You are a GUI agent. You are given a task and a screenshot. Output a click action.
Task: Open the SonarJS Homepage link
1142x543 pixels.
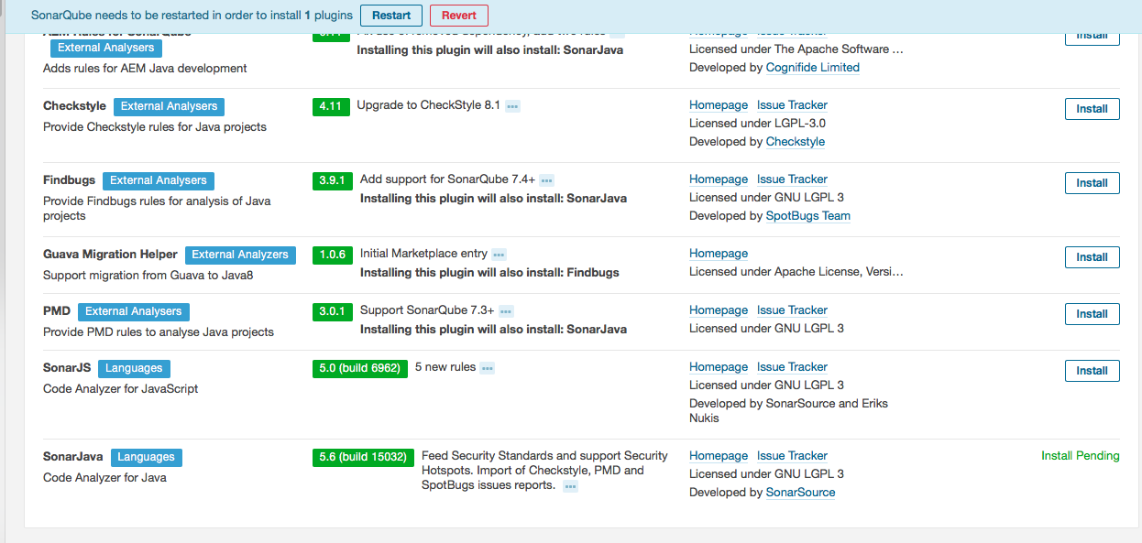719,367
